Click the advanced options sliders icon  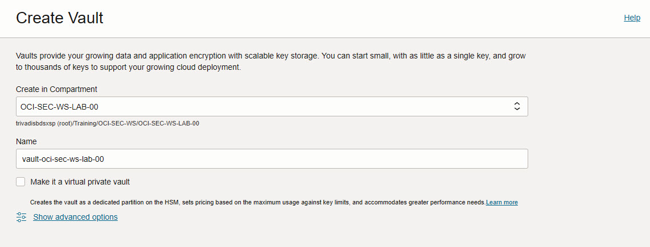pos(21,217)
